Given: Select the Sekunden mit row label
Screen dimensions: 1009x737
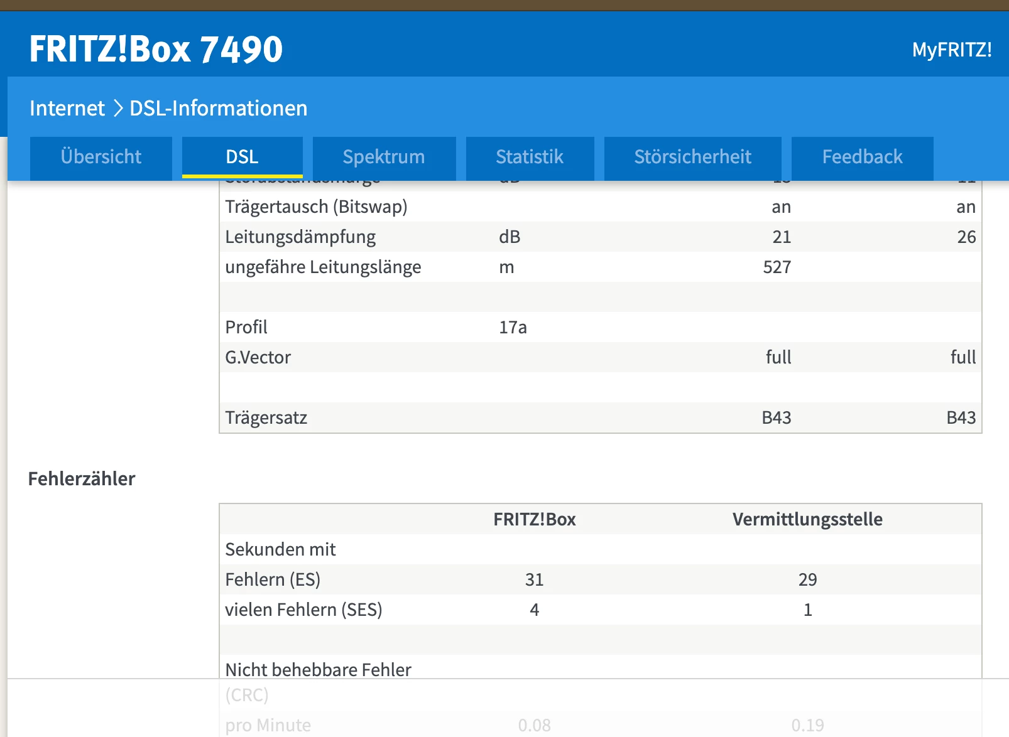Looking at the screenshot, I should 280,549.
